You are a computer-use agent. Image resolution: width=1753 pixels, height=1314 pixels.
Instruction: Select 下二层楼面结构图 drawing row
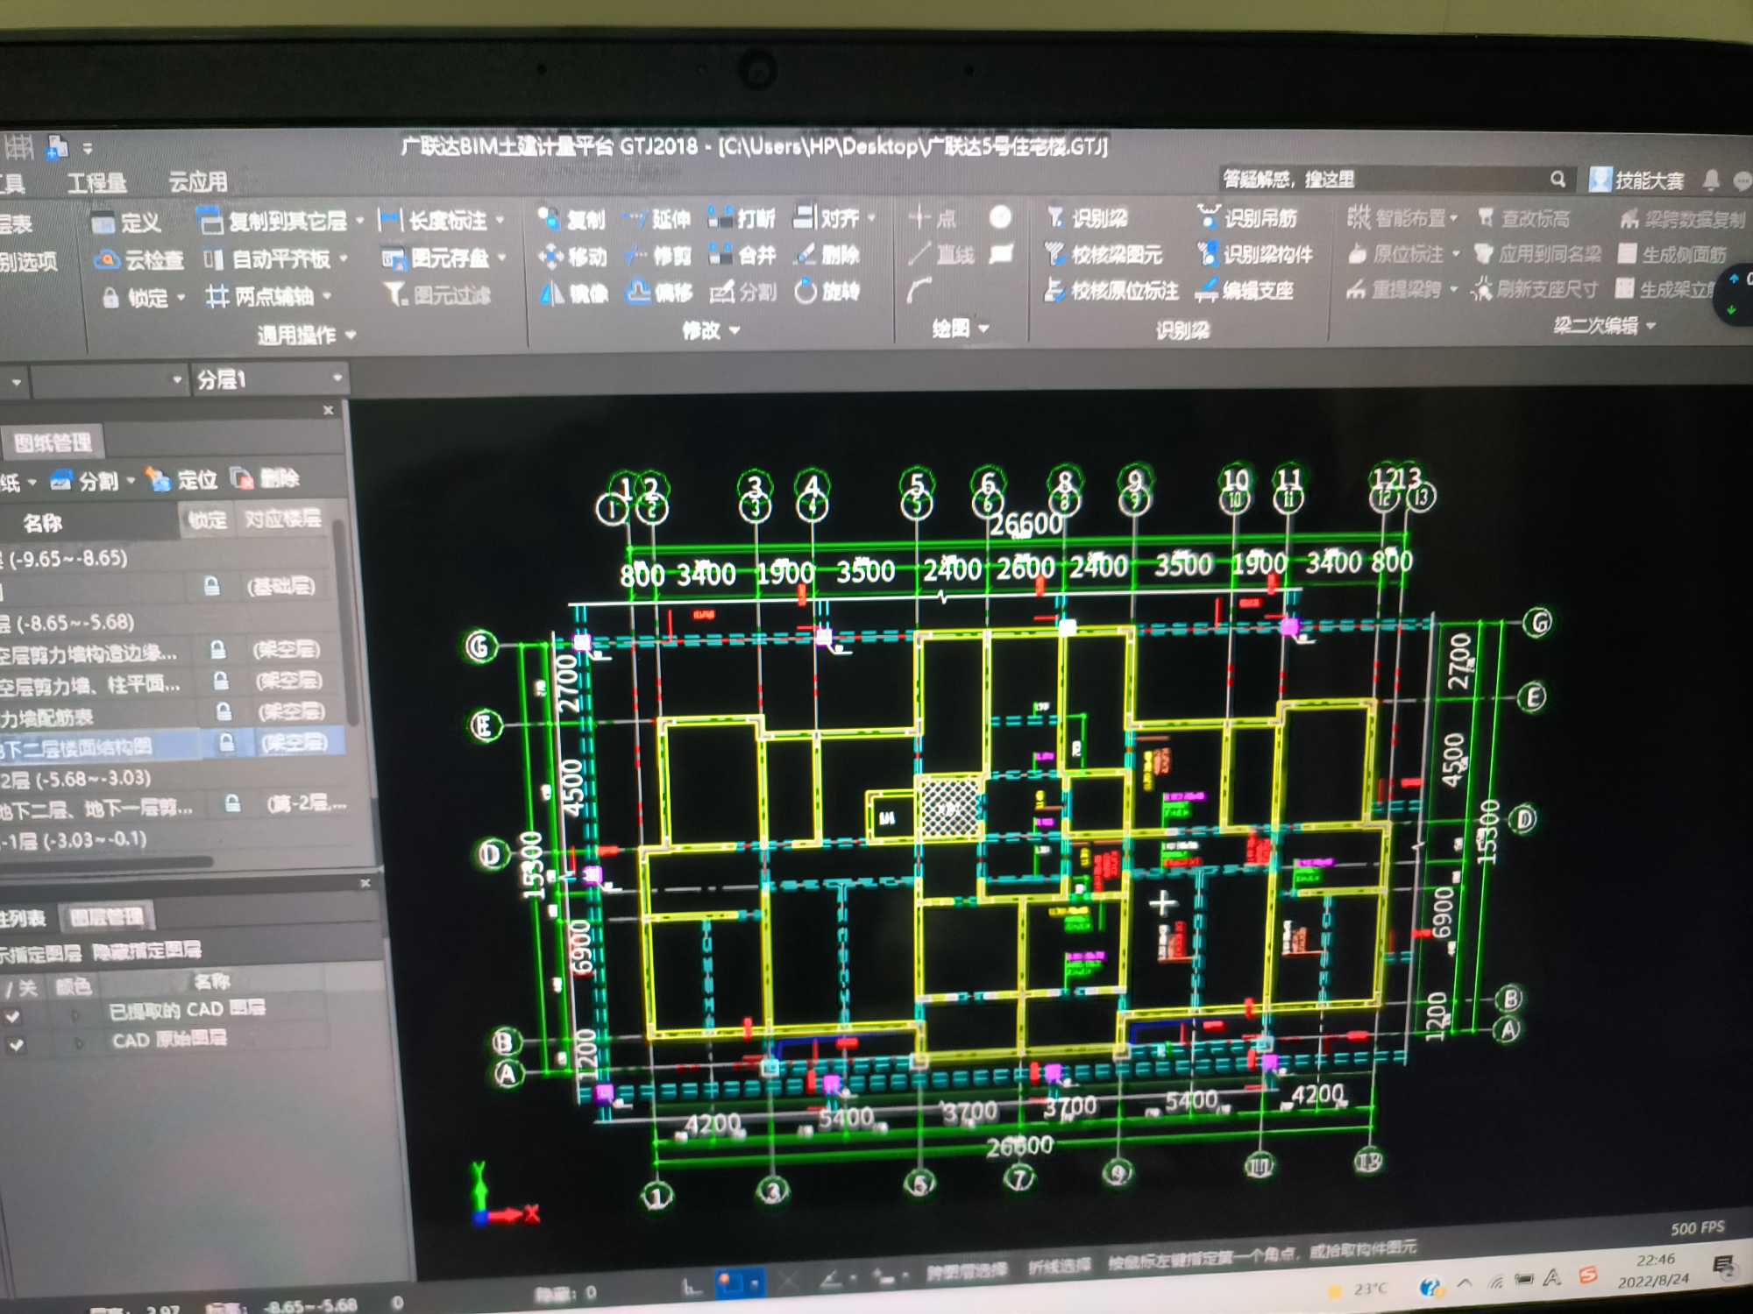(x=173, y=745)
